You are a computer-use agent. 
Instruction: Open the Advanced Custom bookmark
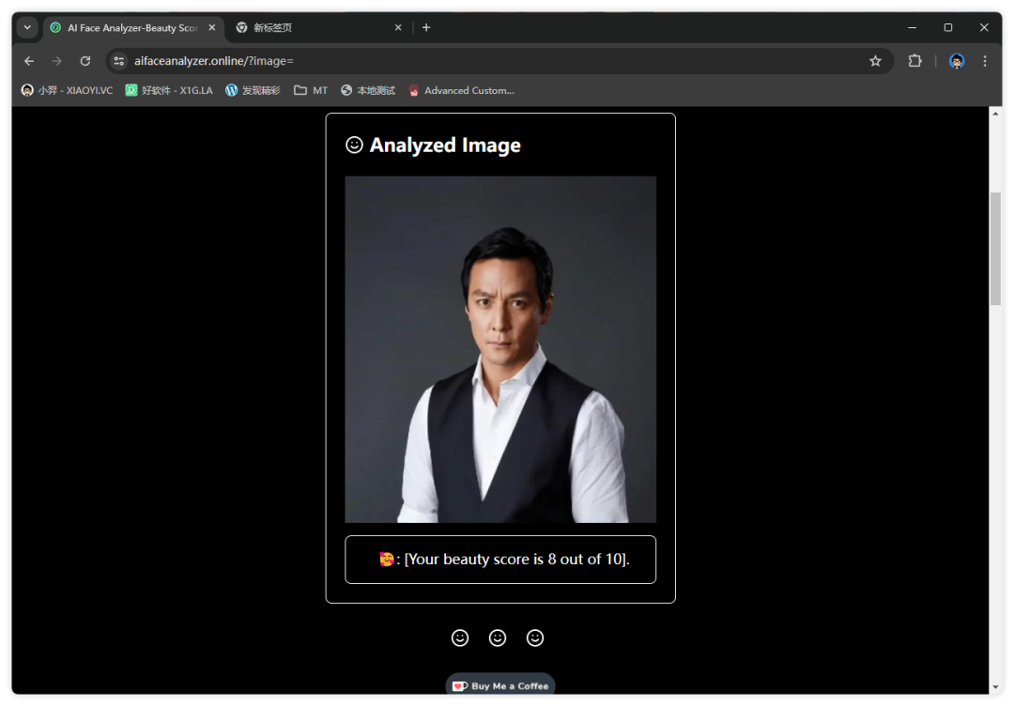(461, 90)
